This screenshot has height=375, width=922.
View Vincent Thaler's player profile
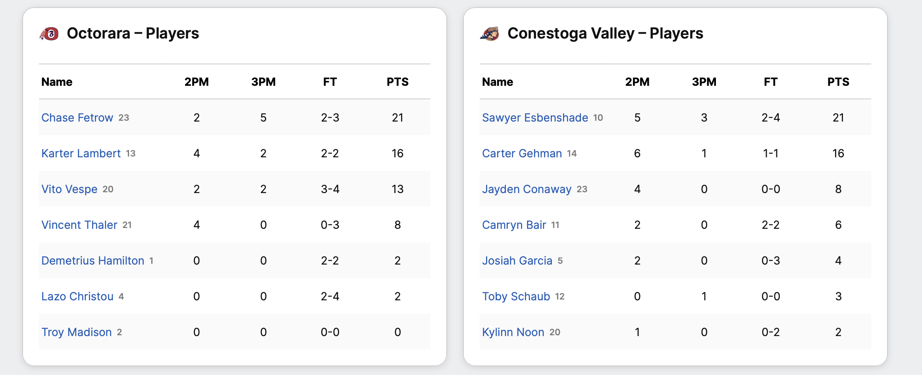point(79,225)
